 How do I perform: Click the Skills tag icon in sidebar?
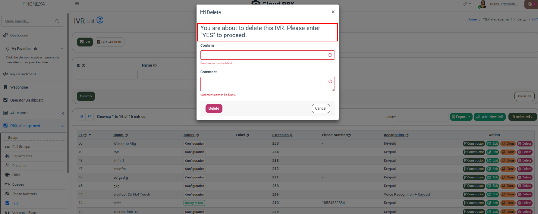coord(7,175)
